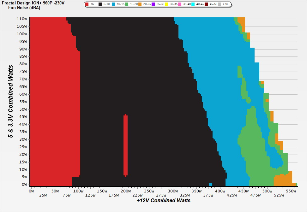Image resolution: width=307 pixels, height=212 pixels.
Task: Click the orange 20-25 legend swatch
Action: [140, 4]
